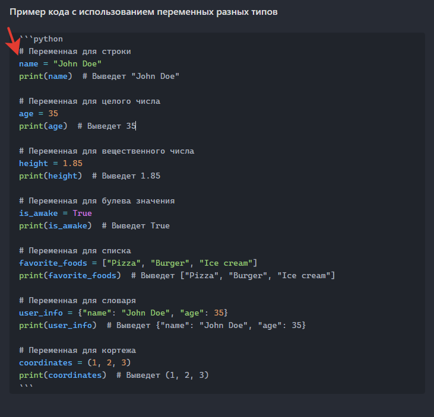Click the comment "# Переменная для булева значения"
The image size is (434, 417).
coord(97,200)
